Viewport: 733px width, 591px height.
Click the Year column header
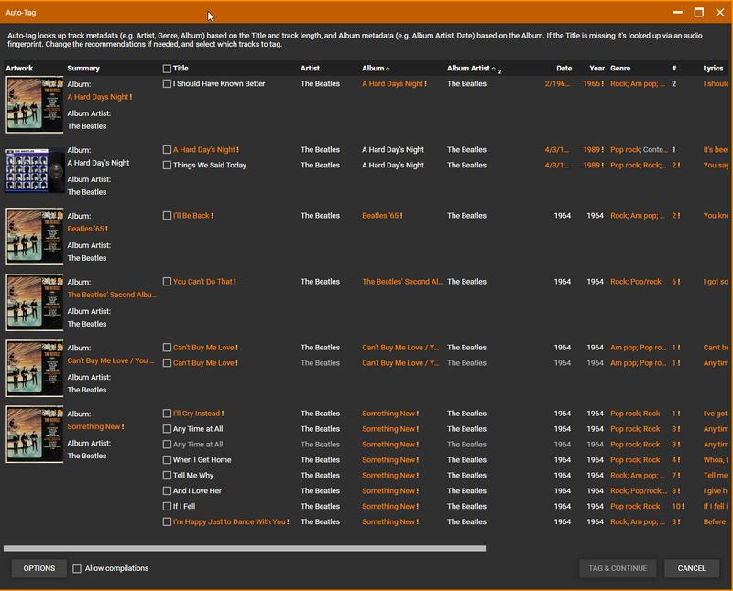pos(596,69)
